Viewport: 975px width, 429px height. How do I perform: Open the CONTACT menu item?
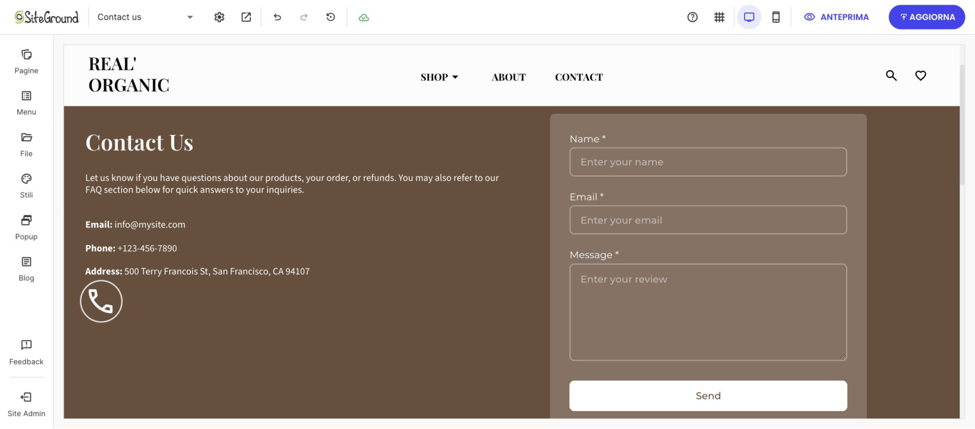(579, 77)
